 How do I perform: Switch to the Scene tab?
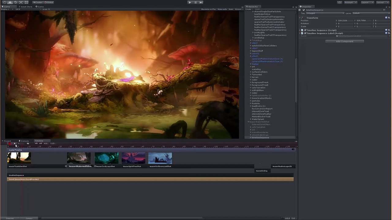tap(40, 6)
